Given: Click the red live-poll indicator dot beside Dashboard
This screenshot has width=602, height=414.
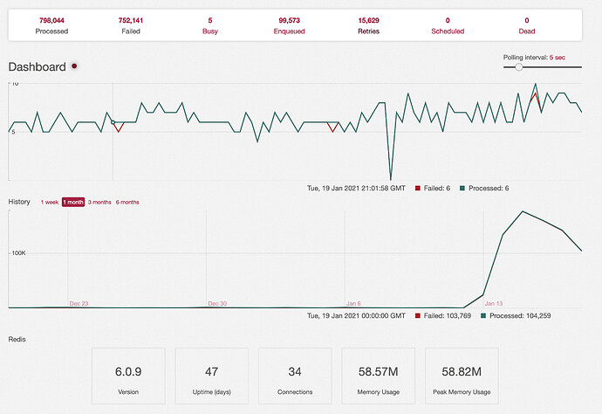Looking at the screenshot, I should tap(74, 66).
